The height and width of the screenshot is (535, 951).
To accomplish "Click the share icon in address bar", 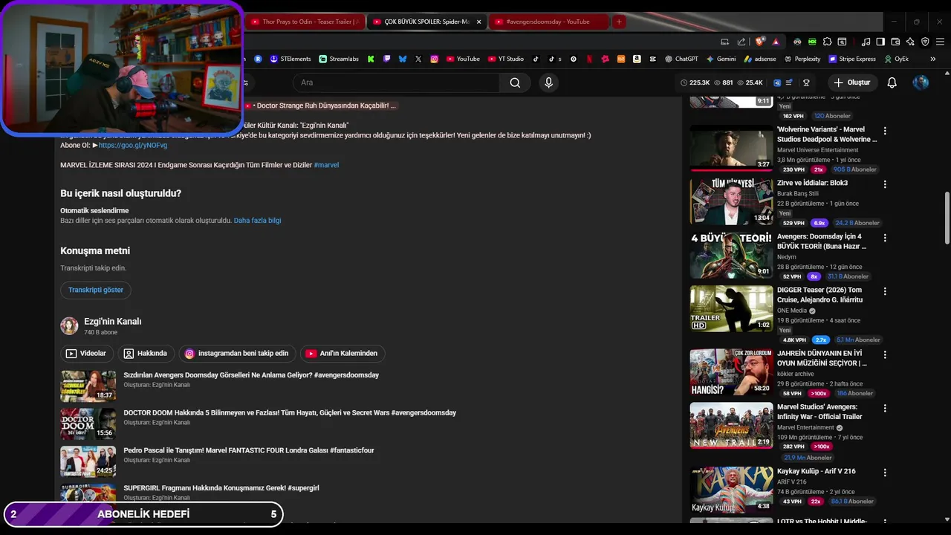I will click(x=741, y=42).
